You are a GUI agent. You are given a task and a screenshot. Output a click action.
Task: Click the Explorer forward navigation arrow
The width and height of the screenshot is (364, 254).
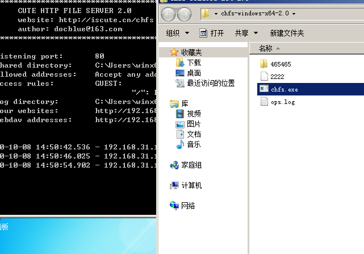[x=185, y=14]
